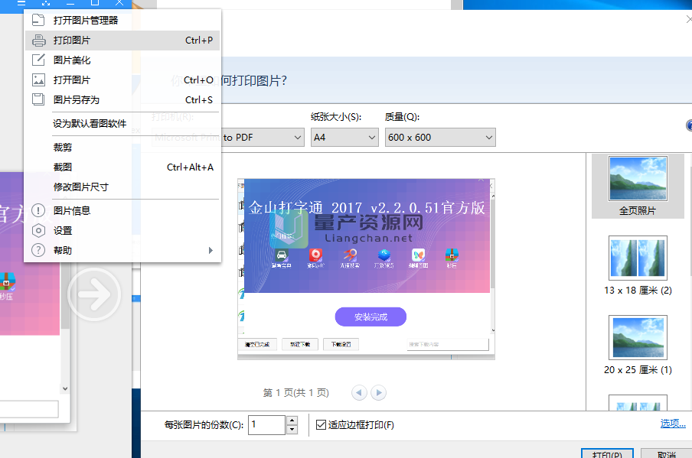
Task: Choose 截图 screenshot entry
Action: [x=122, y=167]
